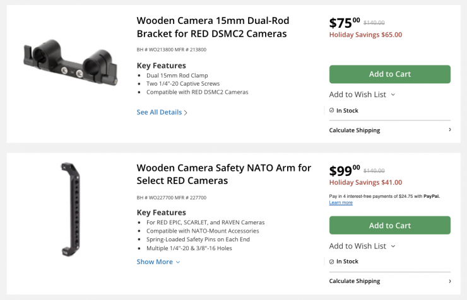Open Wooden Camera 15mm Dual-Rod Bracket title link

[211, 26]
